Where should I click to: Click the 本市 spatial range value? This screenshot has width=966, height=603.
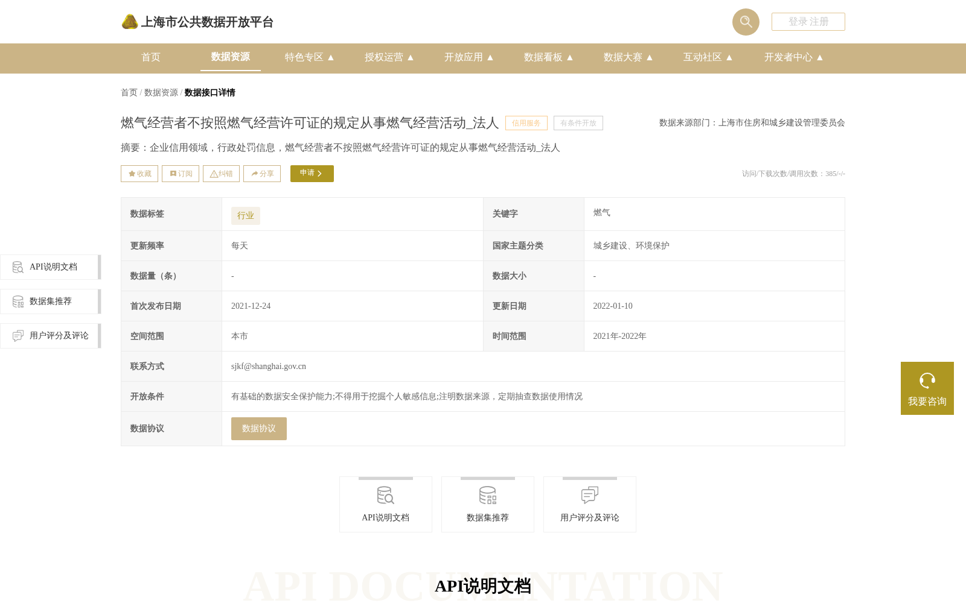click(x=240, y=336)
